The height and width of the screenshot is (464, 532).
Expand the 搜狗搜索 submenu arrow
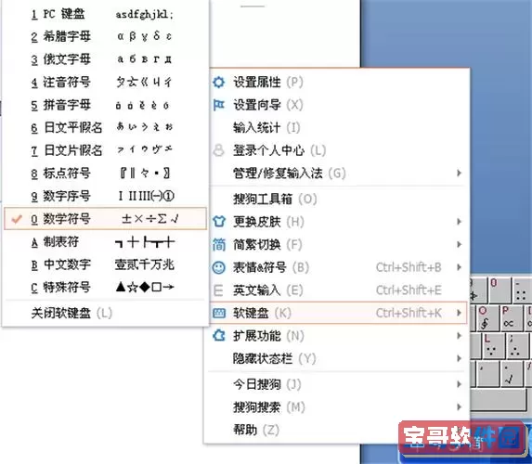459,406
